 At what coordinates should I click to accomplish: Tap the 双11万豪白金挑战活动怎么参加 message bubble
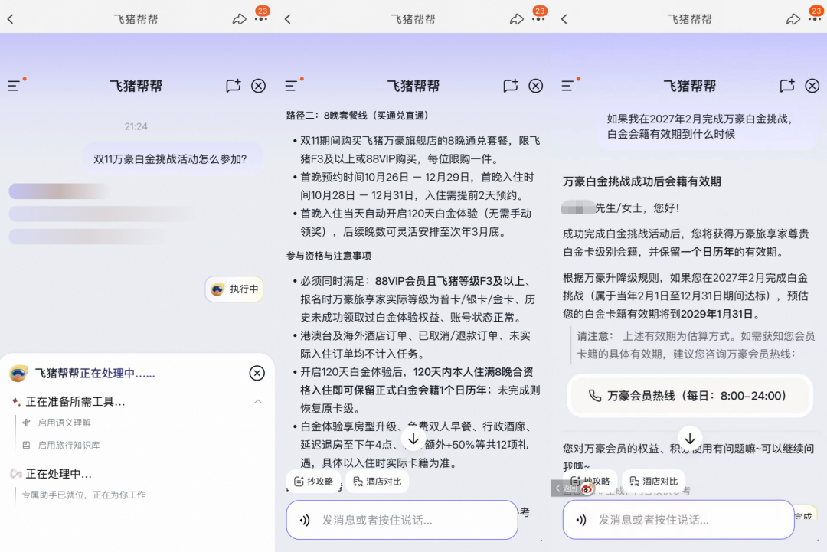pos(172,158)
